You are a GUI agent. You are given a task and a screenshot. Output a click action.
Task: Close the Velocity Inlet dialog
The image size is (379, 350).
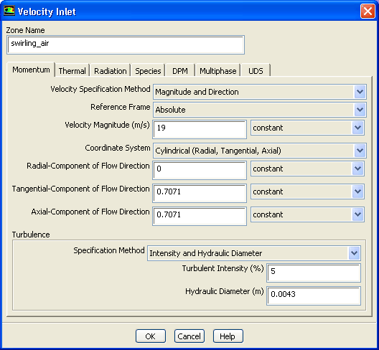(x=368, y=11)
